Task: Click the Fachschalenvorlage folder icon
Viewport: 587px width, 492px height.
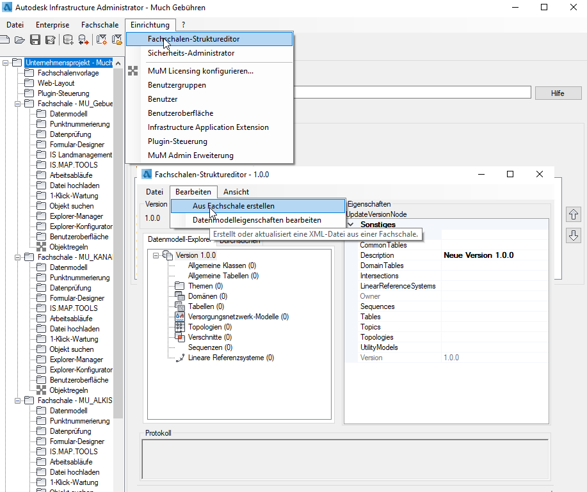Action: click(29, 72)
